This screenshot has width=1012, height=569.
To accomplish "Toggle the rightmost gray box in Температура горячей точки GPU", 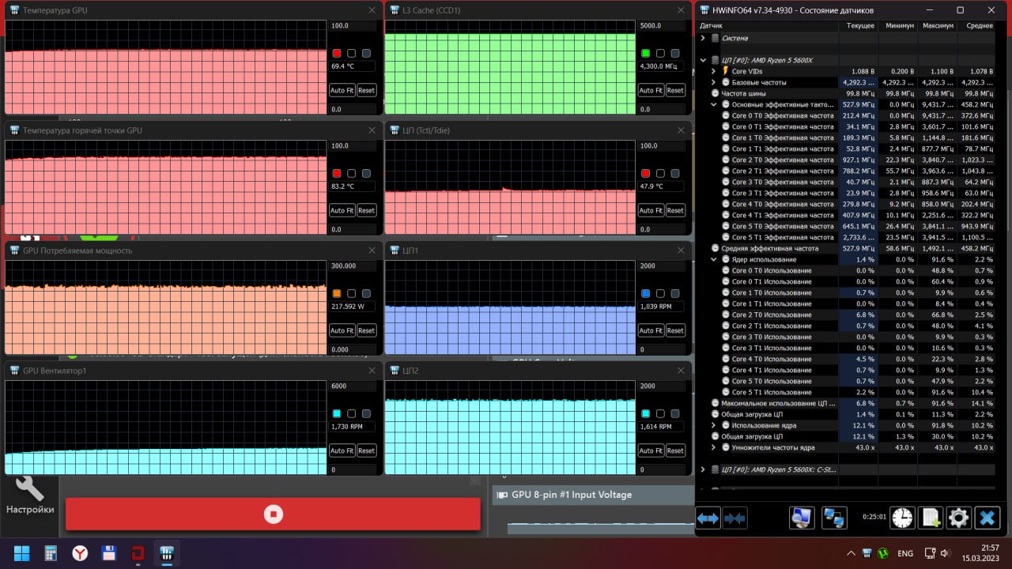I will tap(366, 173).
